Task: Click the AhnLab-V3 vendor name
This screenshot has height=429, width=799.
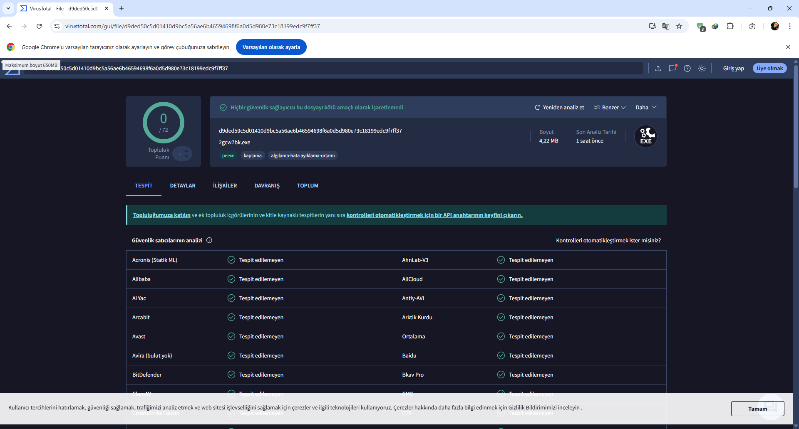Action: click(x=415, y=260)
